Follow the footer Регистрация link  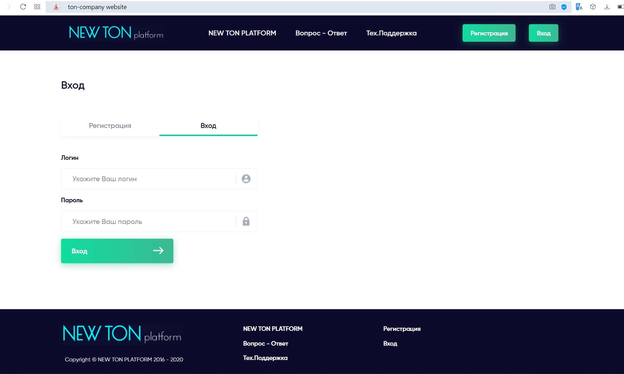[402, 329]
